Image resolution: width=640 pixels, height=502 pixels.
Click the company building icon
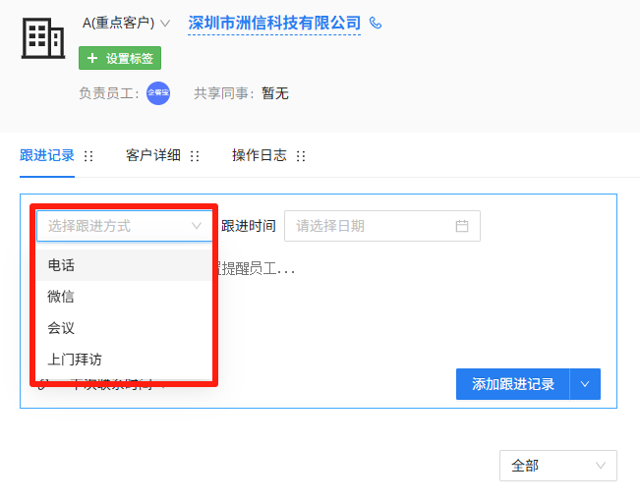[43, 37]
